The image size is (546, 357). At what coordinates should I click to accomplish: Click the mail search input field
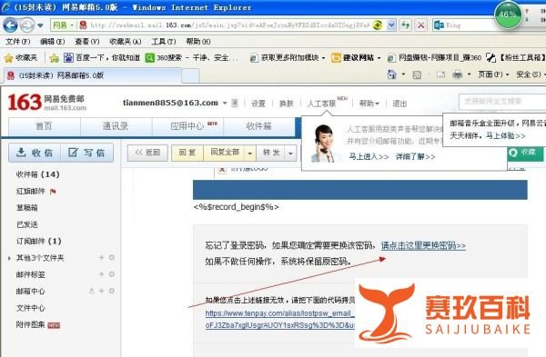(503, 101)
